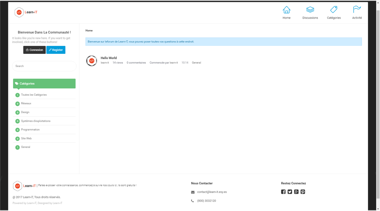
Task: Focus the Search input field
Action: tap(44, 66)
